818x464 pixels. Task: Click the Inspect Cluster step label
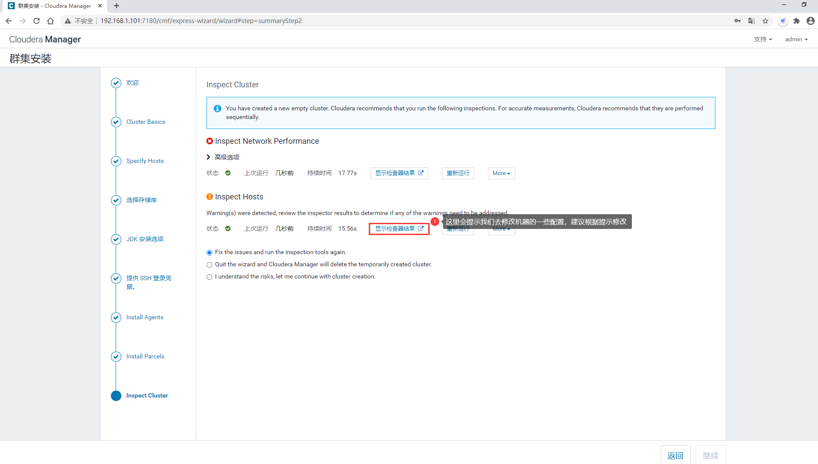coord(147,395)
